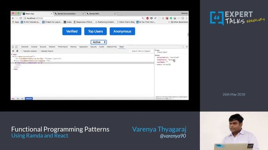The image size is (268, 150).
Task: Open the red Adblock extension icon
Action: pos(147,18)
